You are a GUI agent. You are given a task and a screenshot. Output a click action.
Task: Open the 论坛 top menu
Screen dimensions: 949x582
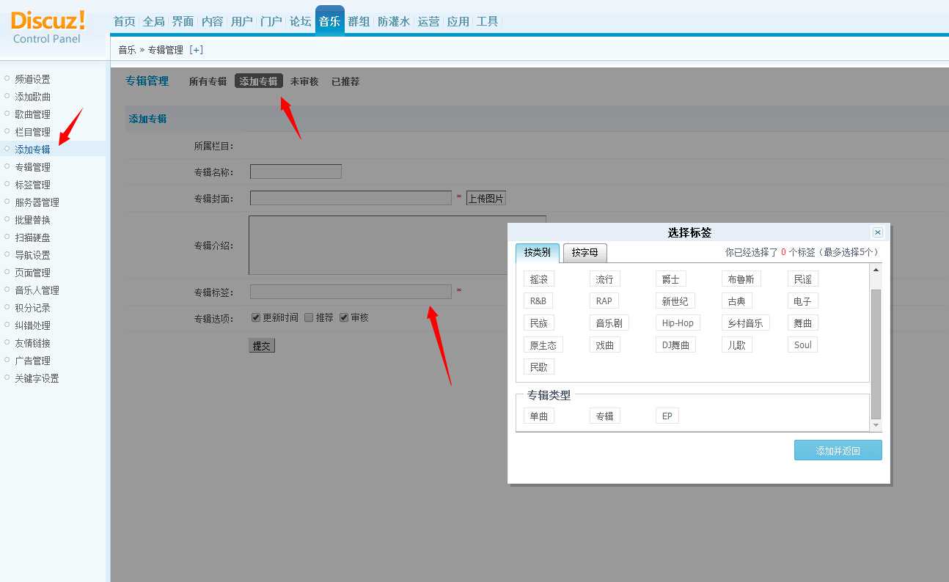[300, 21]
